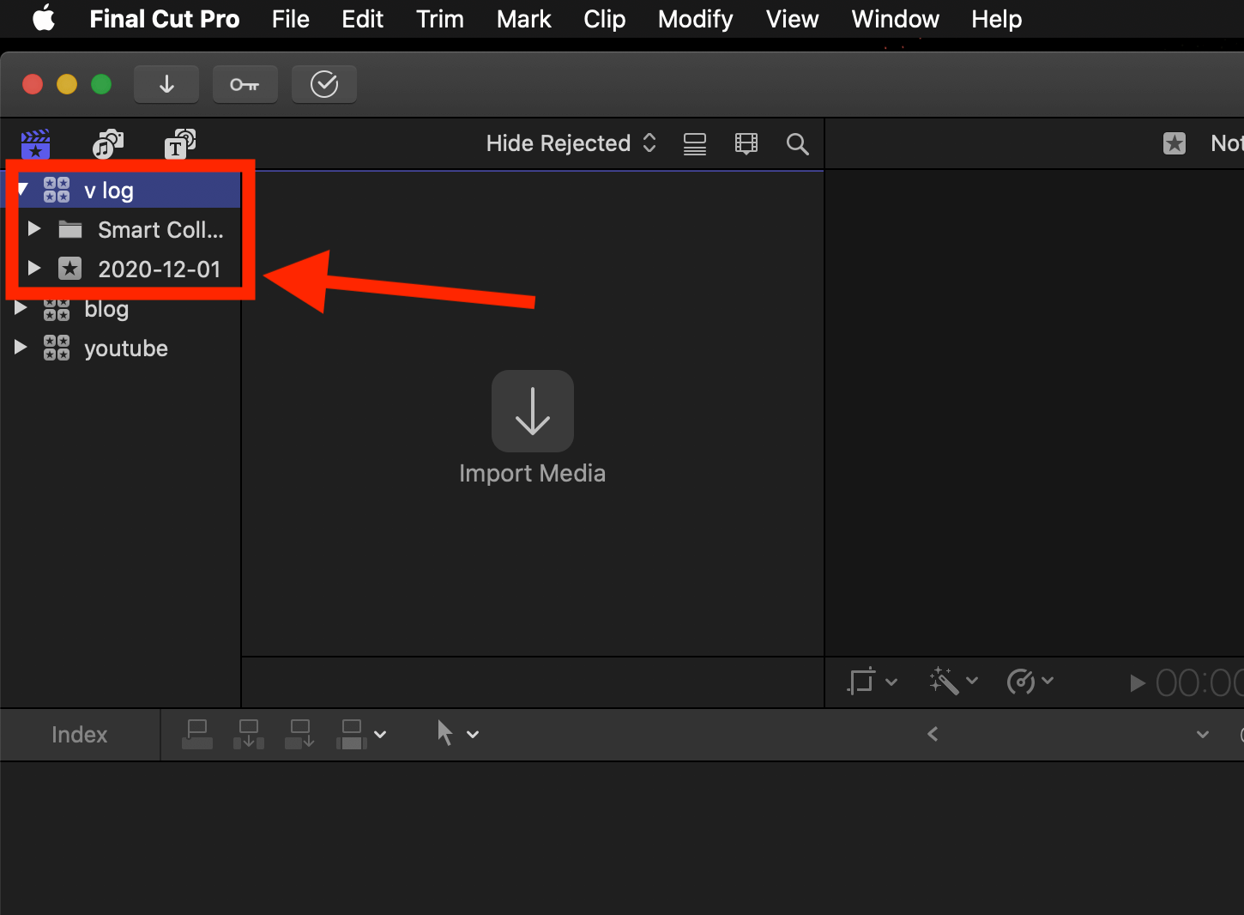
Task: Play the viewer
Action: (x=1138, y=683)
